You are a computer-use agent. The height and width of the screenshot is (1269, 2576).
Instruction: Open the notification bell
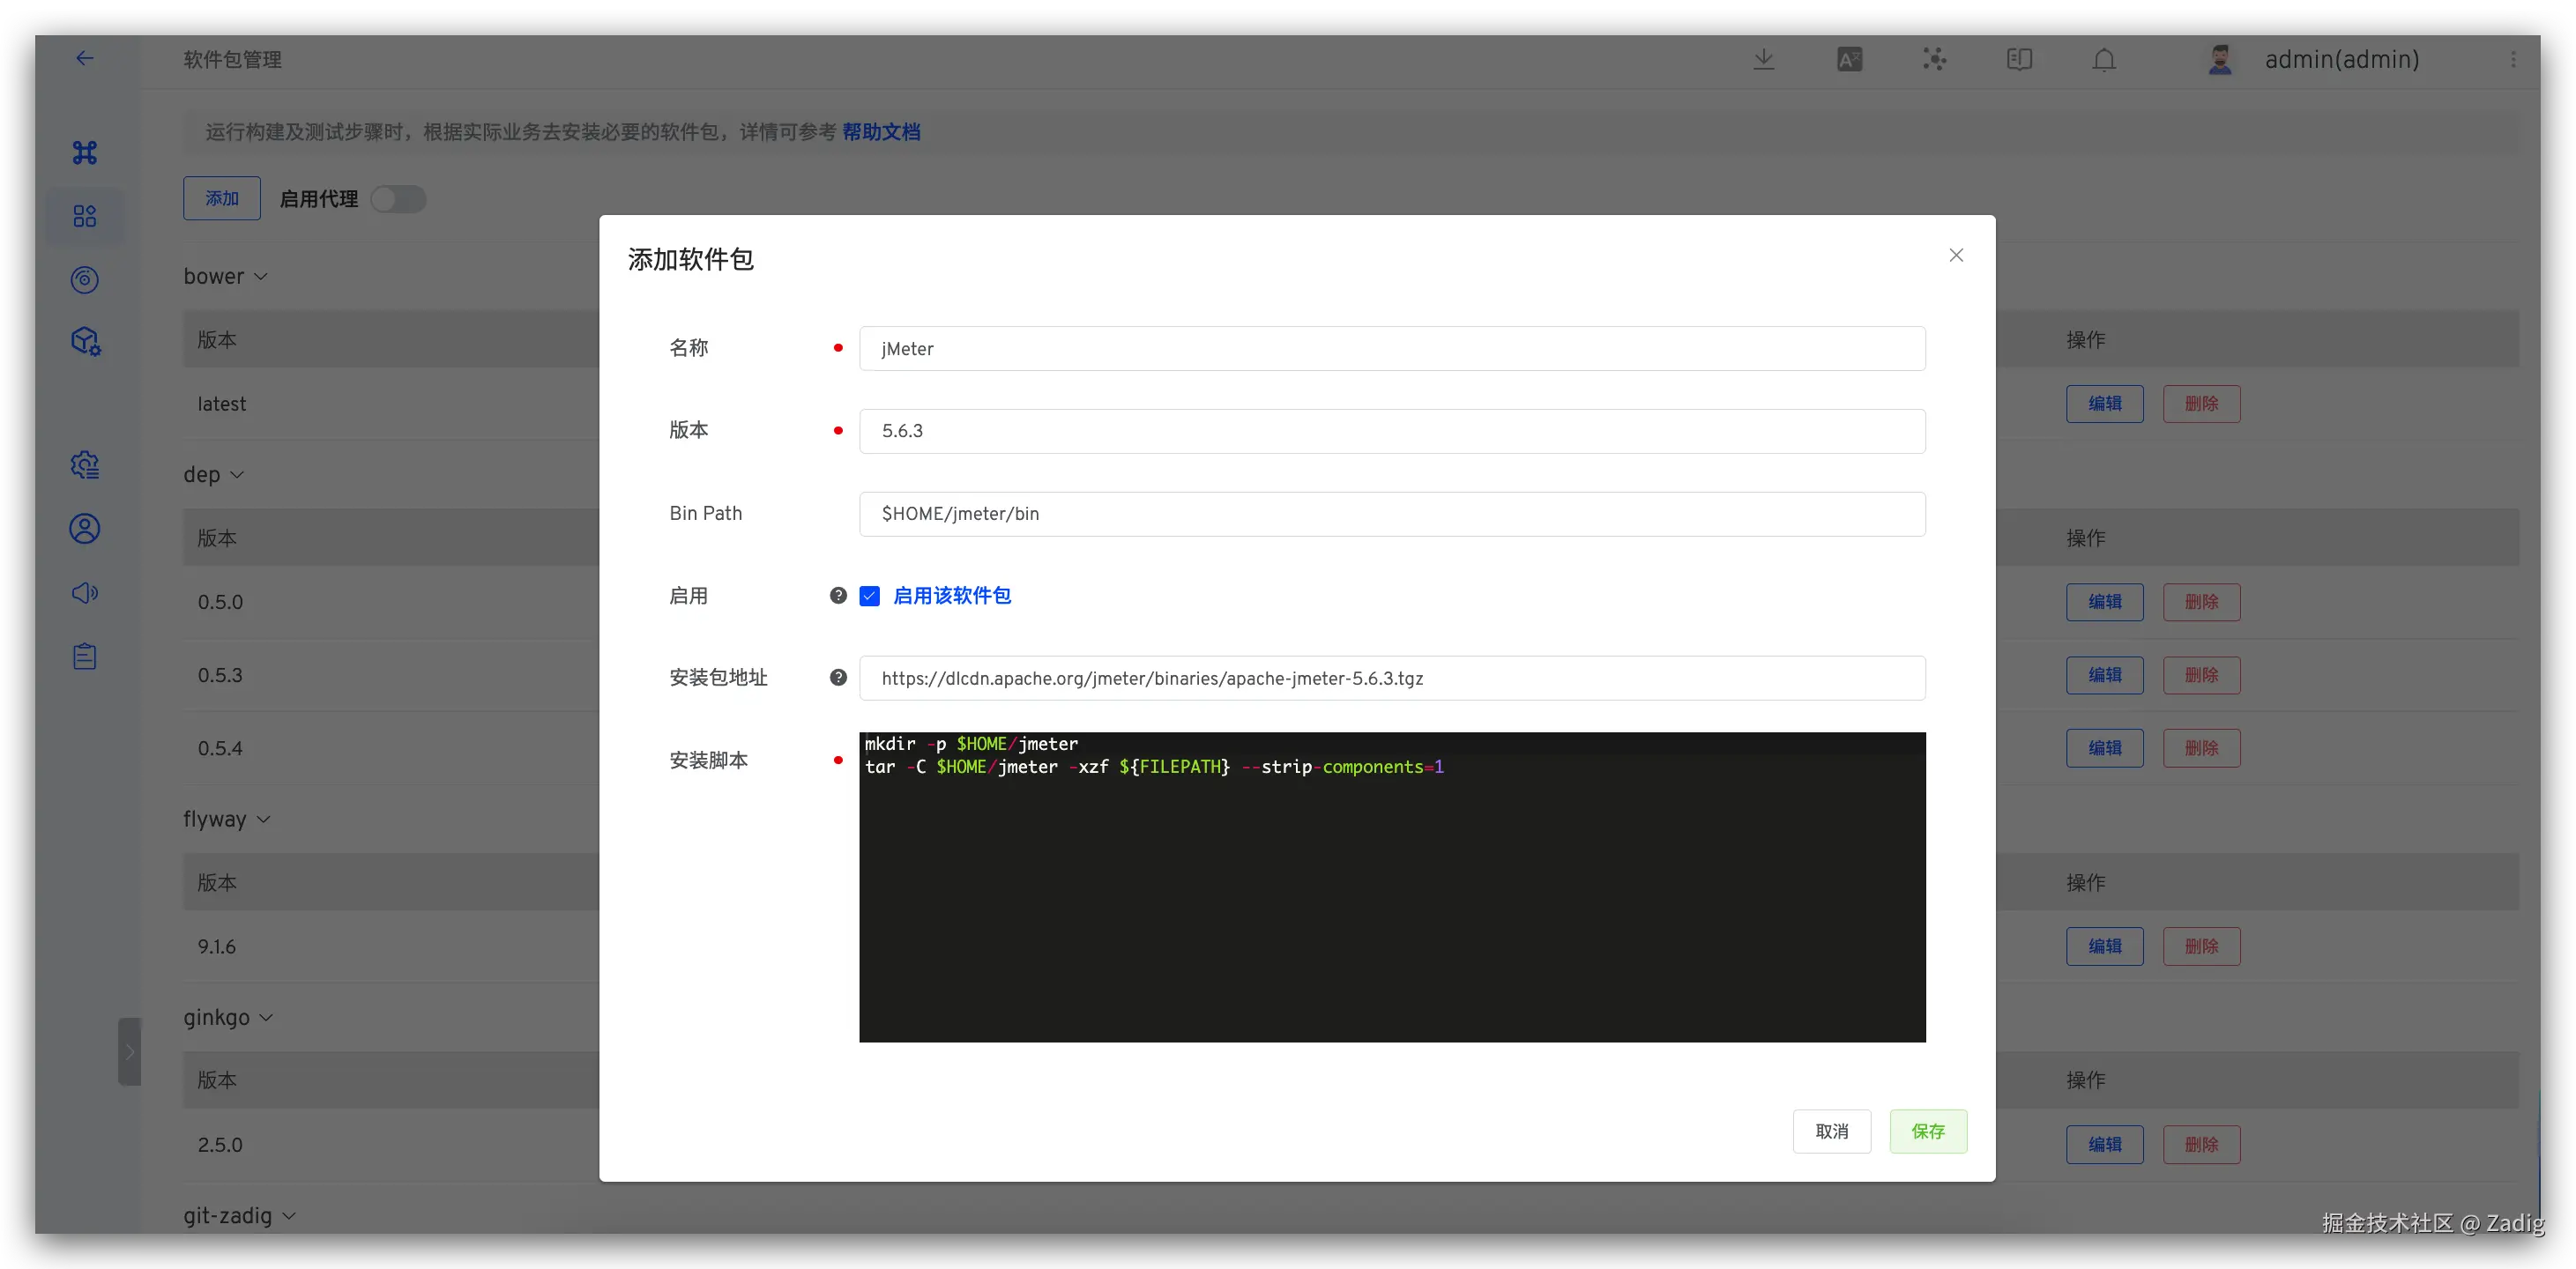click(x=2104, y=60)
